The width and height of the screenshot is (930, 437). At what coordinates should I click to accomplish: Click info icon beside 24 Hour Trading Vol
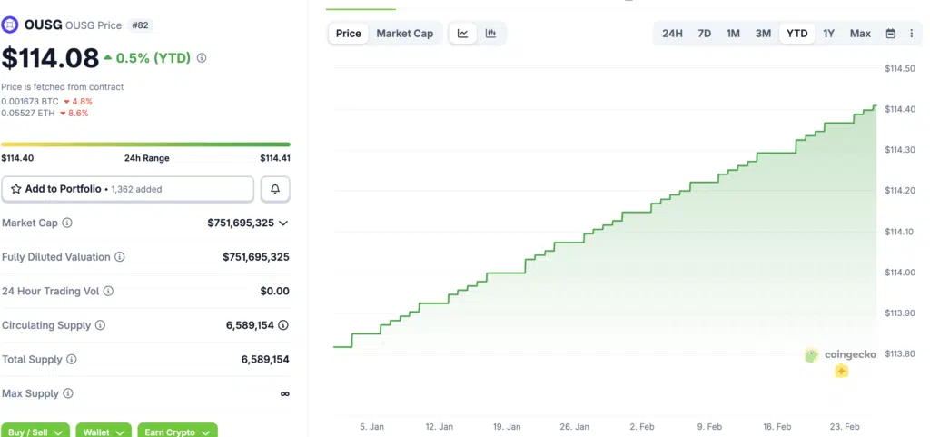tap(108, 292)
